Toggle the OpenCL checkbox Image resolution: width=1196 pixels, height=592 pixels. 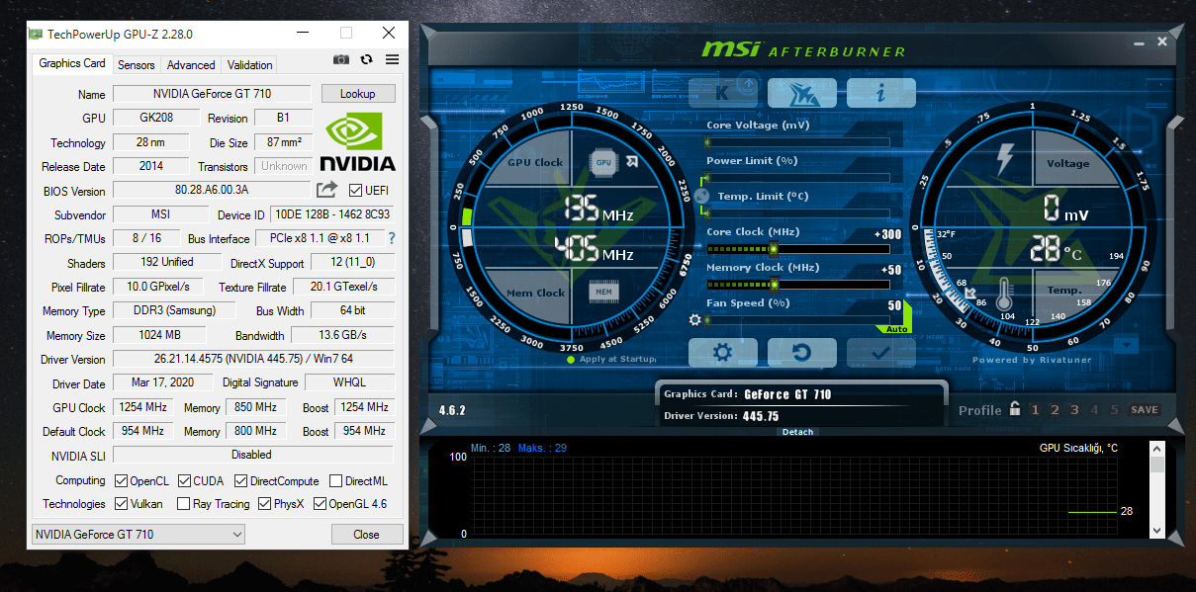[x=121, y=481]
